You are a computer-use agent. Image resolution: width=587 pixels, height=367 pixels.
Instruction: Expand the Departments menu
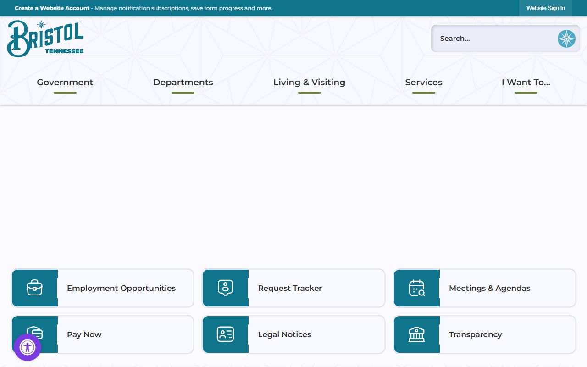tap(183, 83)
